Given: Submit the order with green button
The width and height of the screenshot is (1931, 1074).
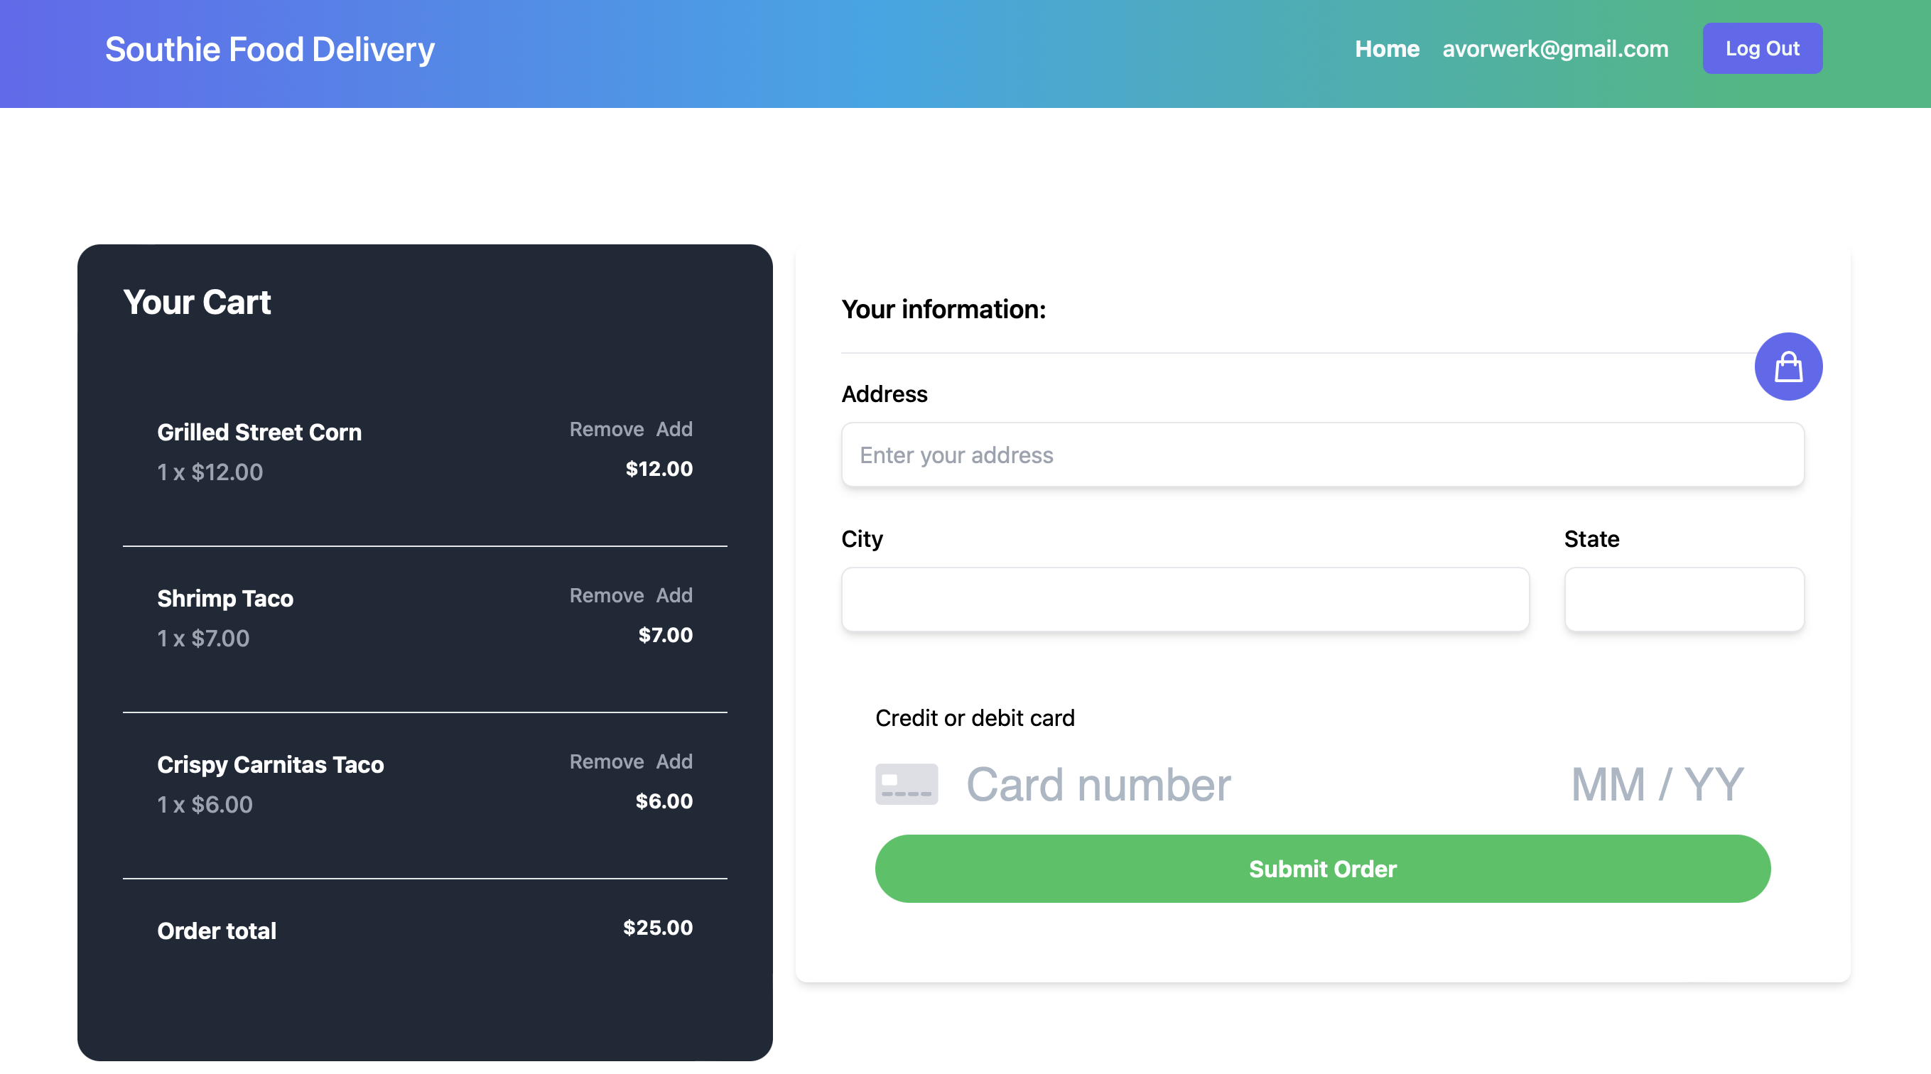Looking at the screenshot, I should tap(1322, 869).
